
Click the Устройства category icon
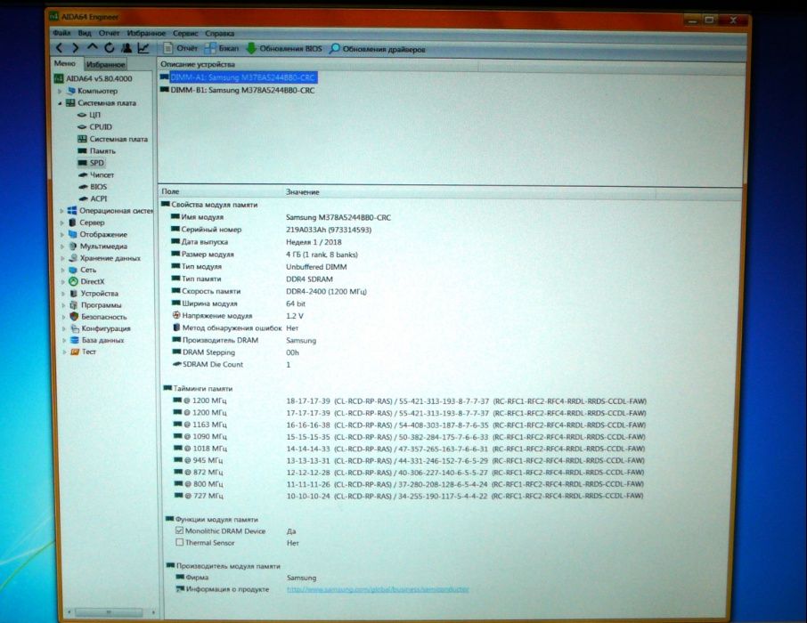click(x=74, y=293)
